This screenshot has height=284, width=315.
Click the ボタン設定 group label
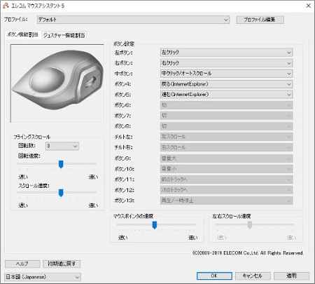[x=124, y=43]
